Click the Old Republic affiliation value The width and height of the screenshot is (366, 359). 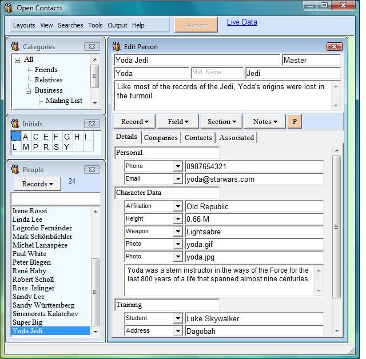254,206
